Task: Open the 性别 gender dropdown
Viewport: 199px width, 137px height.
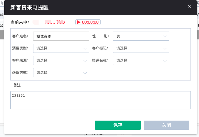Action: [141, 36]
